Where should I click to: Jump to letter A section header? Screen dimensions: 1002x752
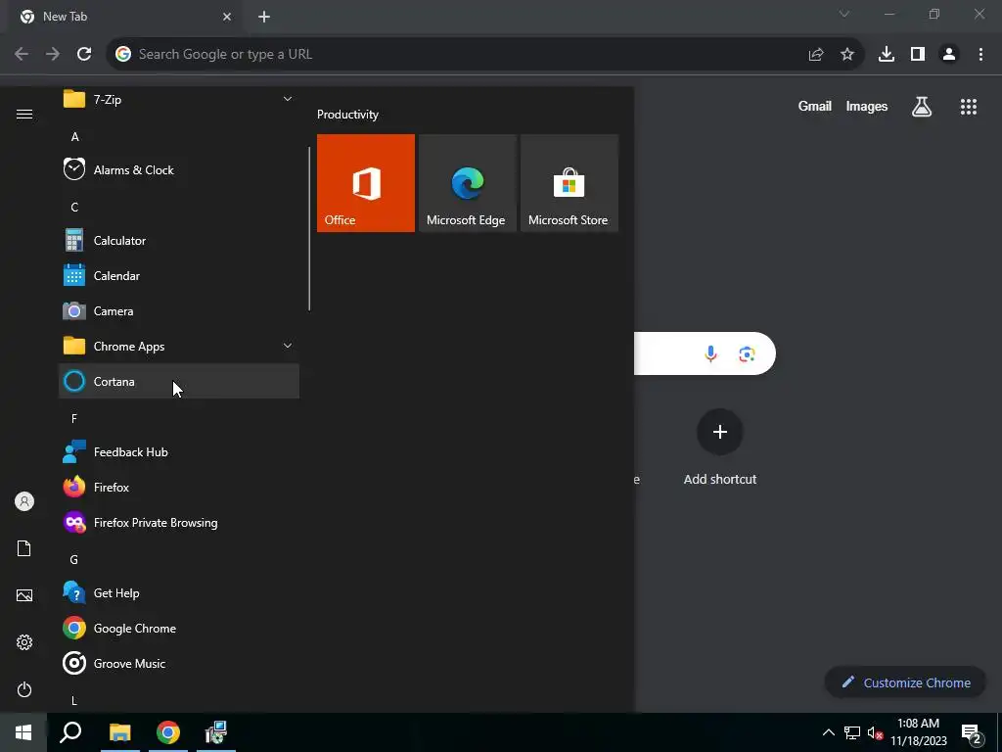[x=74, y=137]
